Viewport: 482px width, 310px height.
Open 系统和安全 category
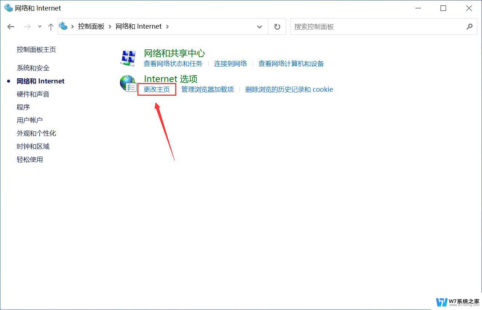pyautogui.click(x=33, y=68)
